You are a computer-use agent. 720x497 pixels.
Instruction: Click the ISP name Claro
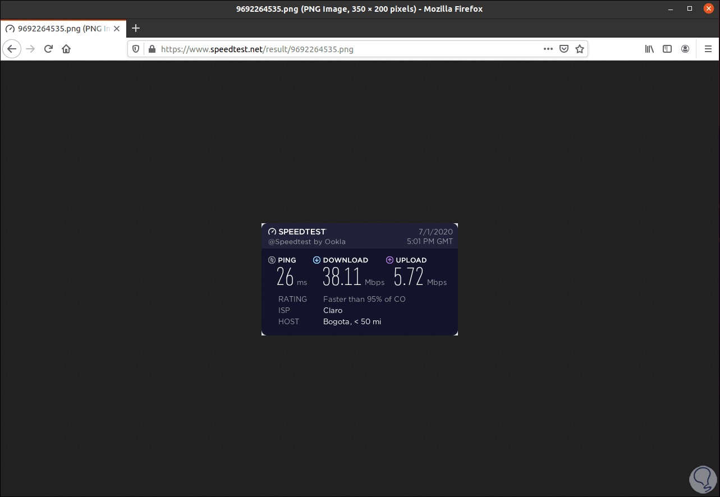pyautogui.click(x=333, y=310)
